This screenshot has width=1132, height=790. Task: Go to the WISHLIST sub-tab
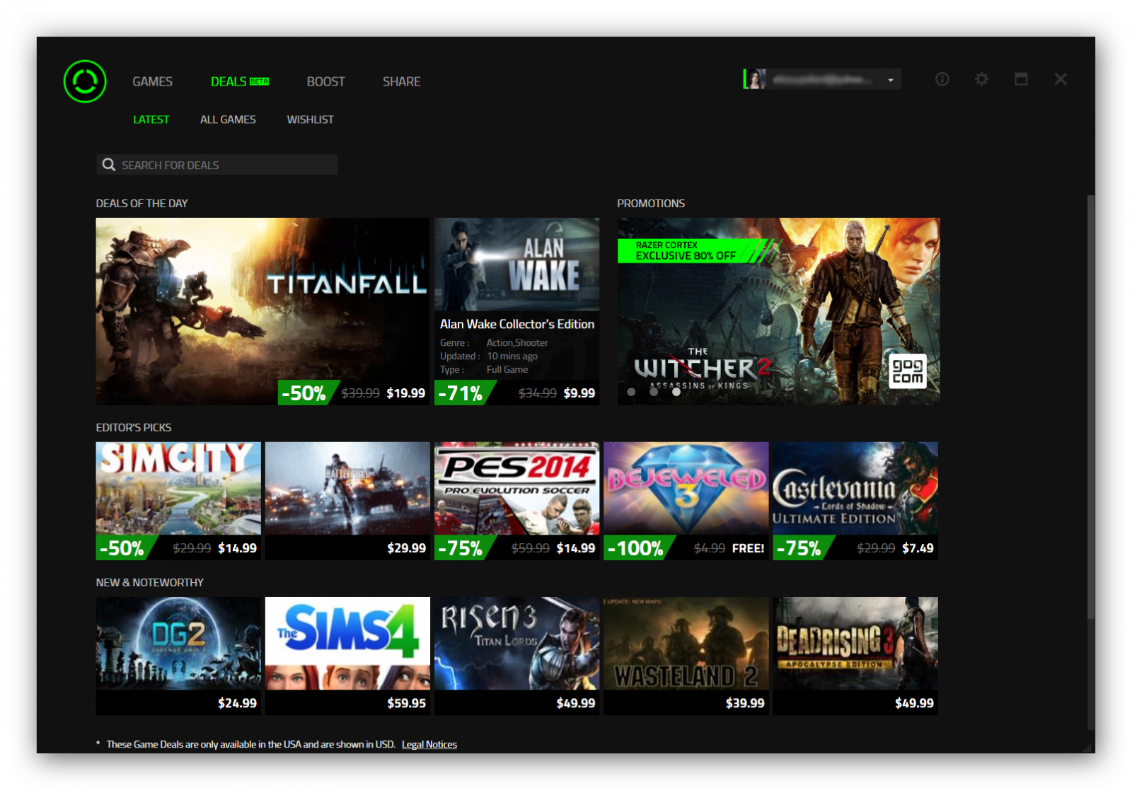(x=310, y=120)
